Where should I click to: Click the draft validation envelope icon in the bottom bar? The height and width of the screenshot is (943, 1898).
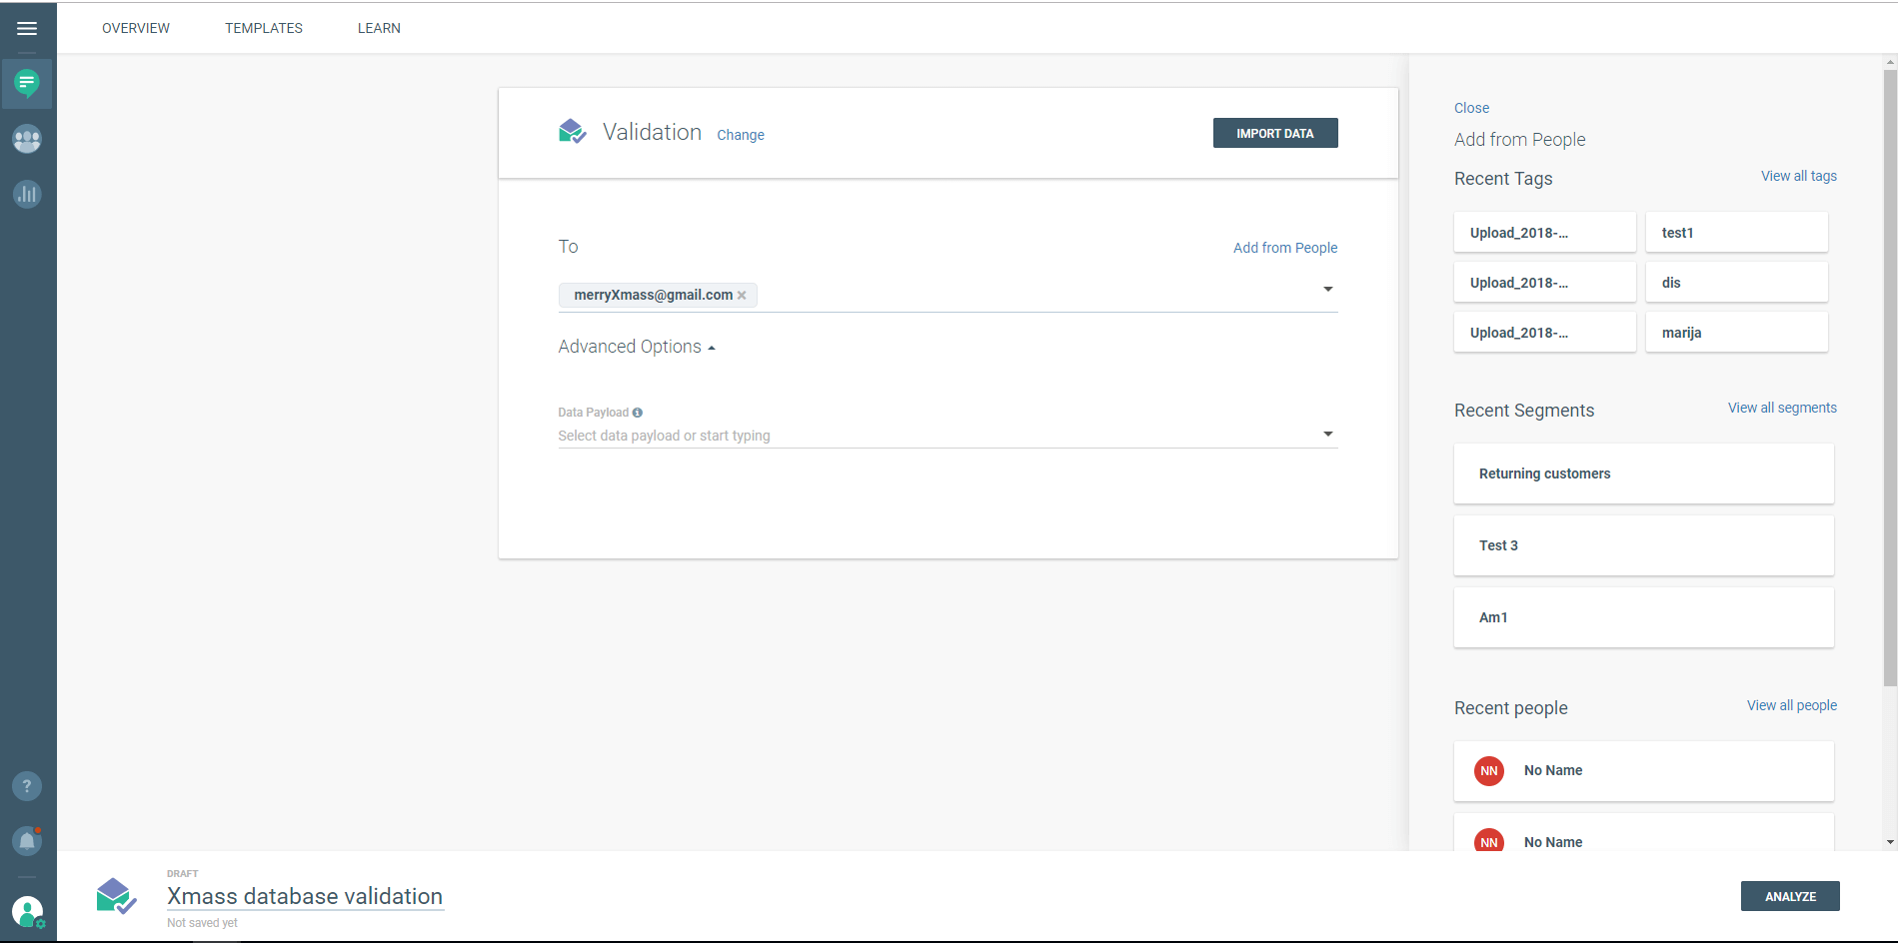(x=116, y=897)
